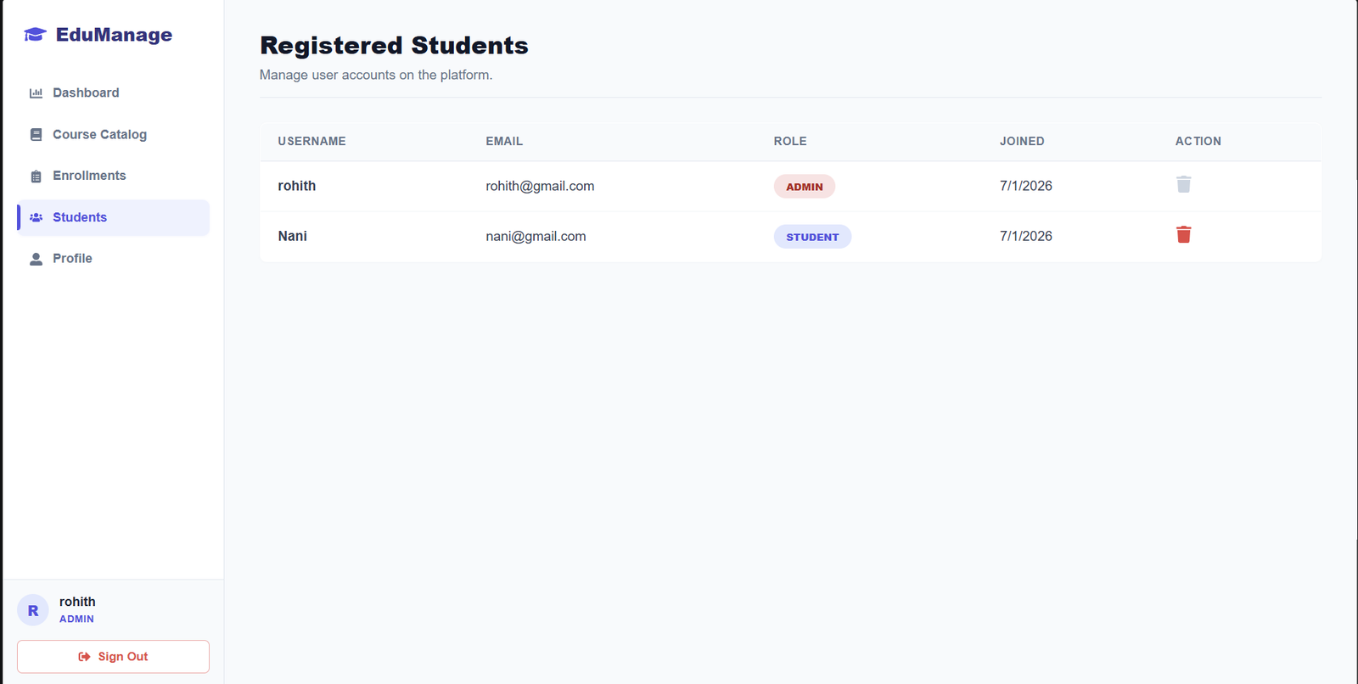Go to Course Catalog page

113,134
